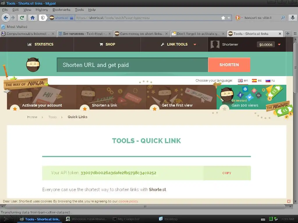This screenshot has height=223, width=298.
Task: Open the Bookmarks menu
Action: [61, 10]
